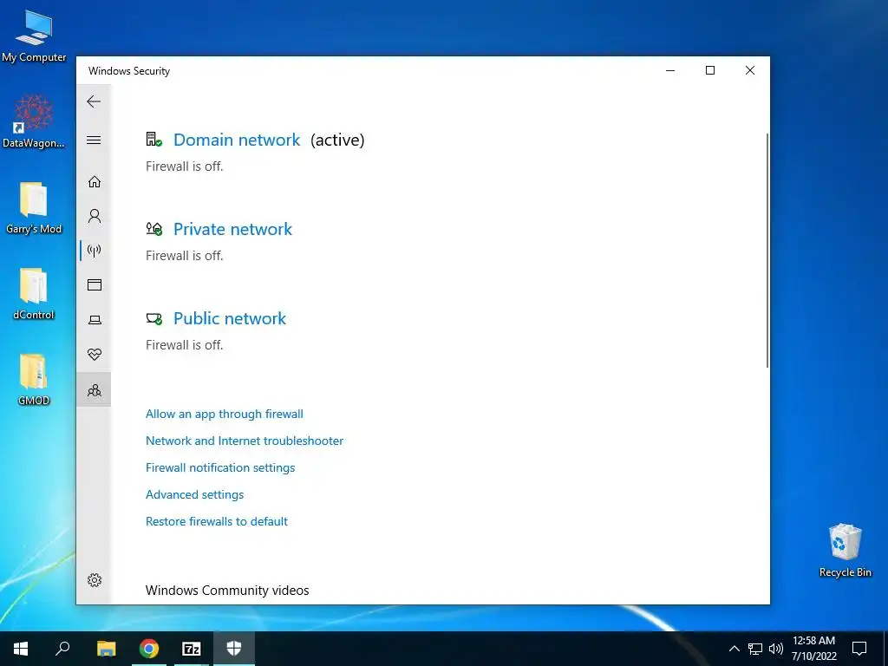The height and width of the screenshot is (666, 888).
Task: Click the Domain network building icon
Action: tap(153, 140)
